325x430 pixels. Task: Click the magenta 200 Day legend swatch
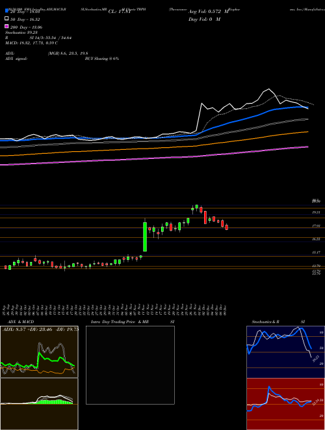click(x=6, y=27)
